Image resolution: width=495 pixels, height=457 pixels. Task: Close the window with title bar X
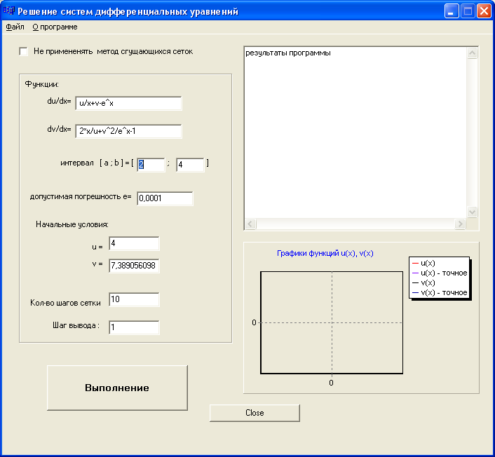coord(484,11)
